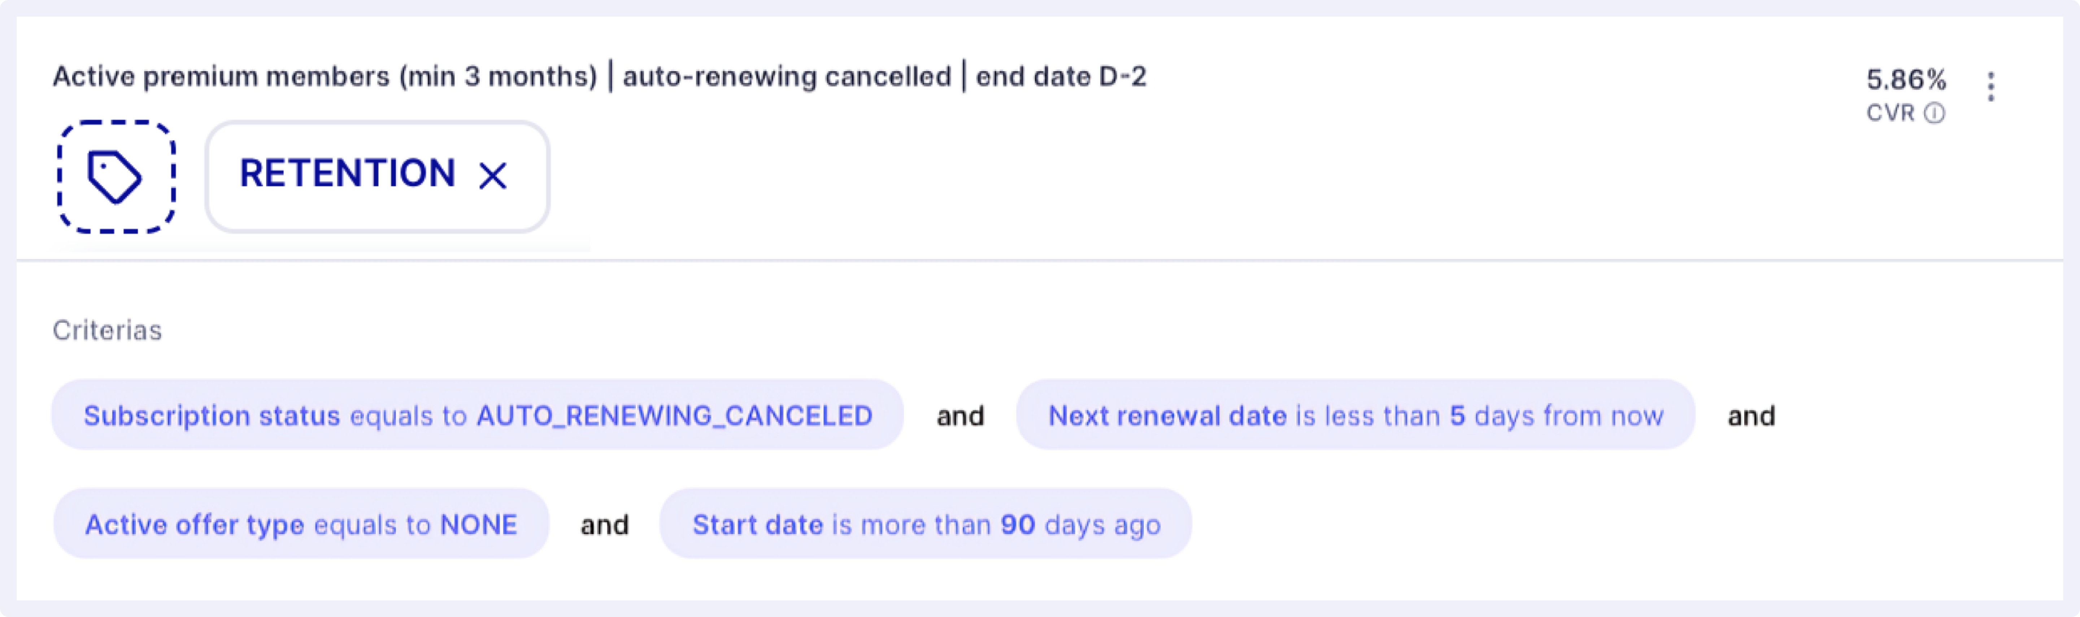Click the Criterias section label

click(106, 329)
